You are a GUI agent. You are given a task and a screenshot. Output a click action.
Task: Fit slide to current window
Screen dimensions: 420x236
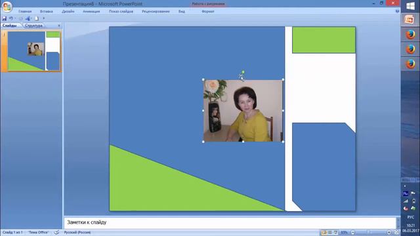[396, 233]
